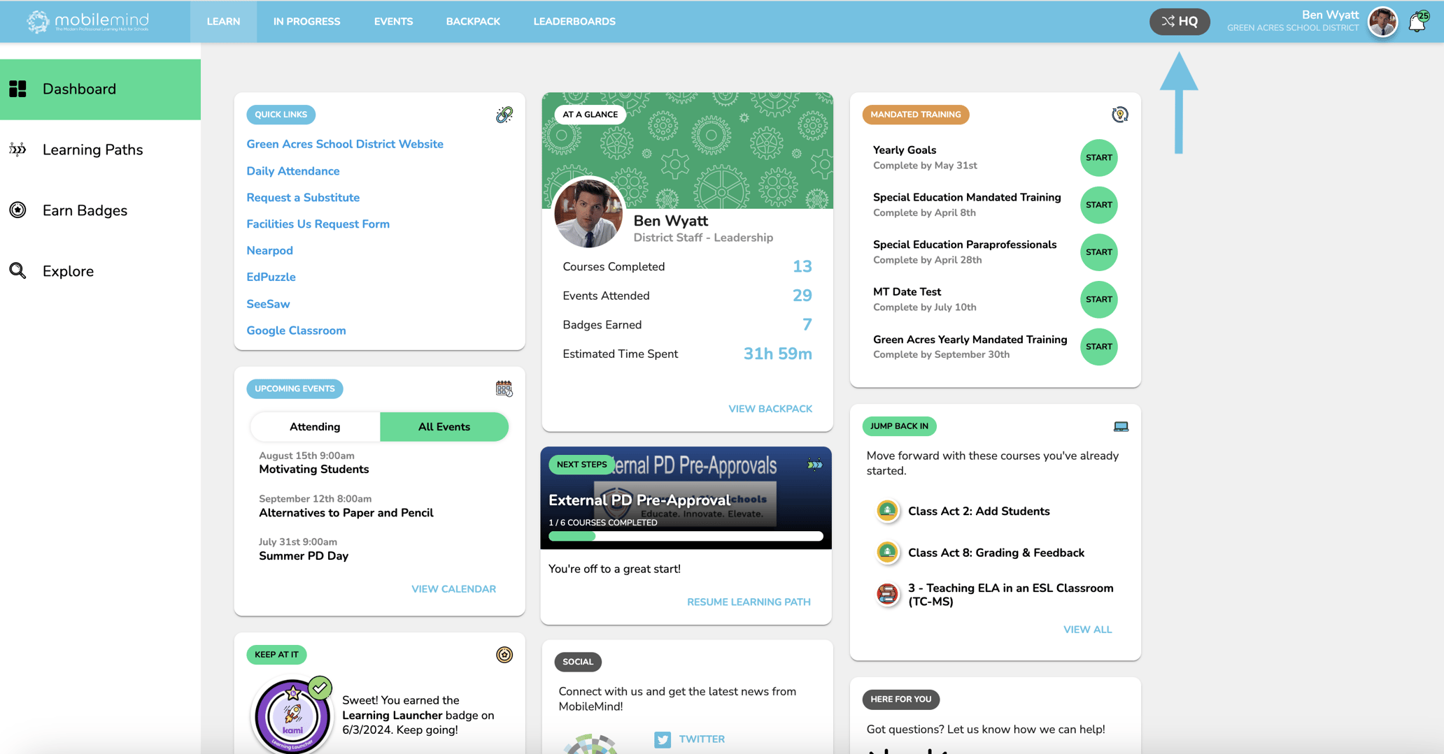
Task: Open the Google Classroom quick link
Action: [x=296, y=331]
